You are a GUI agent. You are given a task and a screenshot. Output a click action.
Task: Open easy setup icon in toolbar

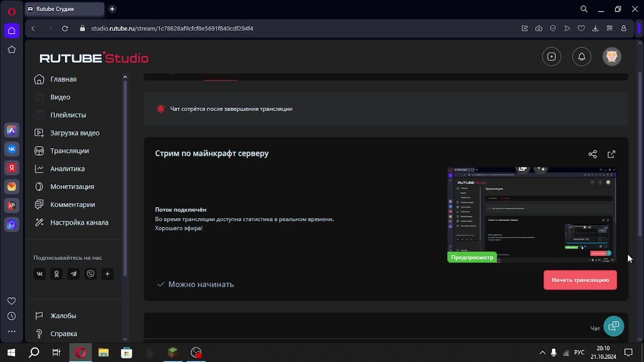coord(609,29)
